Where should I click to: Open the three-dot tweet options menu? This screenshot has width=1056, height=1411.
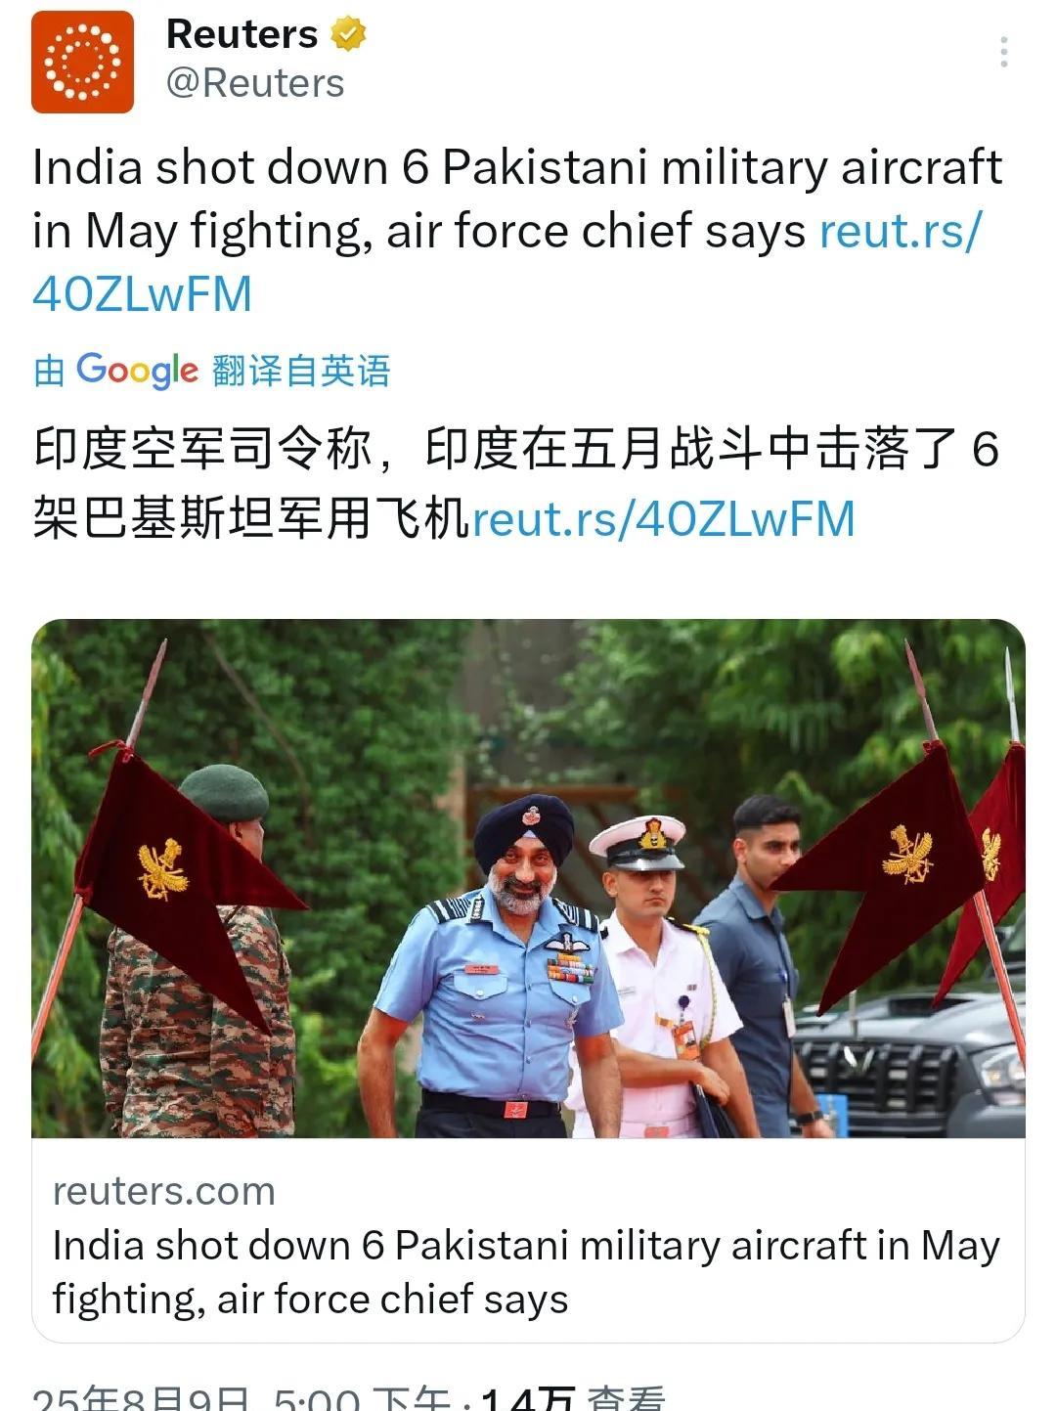click(x=1003, y=52)
